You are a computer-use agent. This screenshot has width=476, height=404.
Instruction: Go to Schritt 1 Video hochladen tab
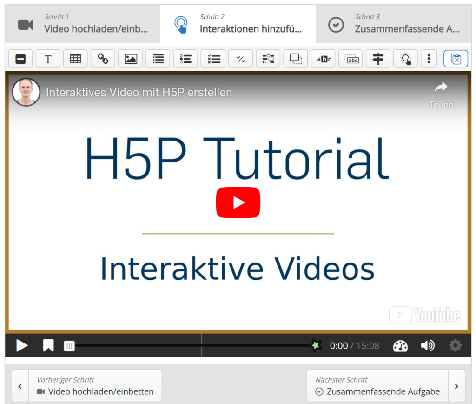point(83,24)
